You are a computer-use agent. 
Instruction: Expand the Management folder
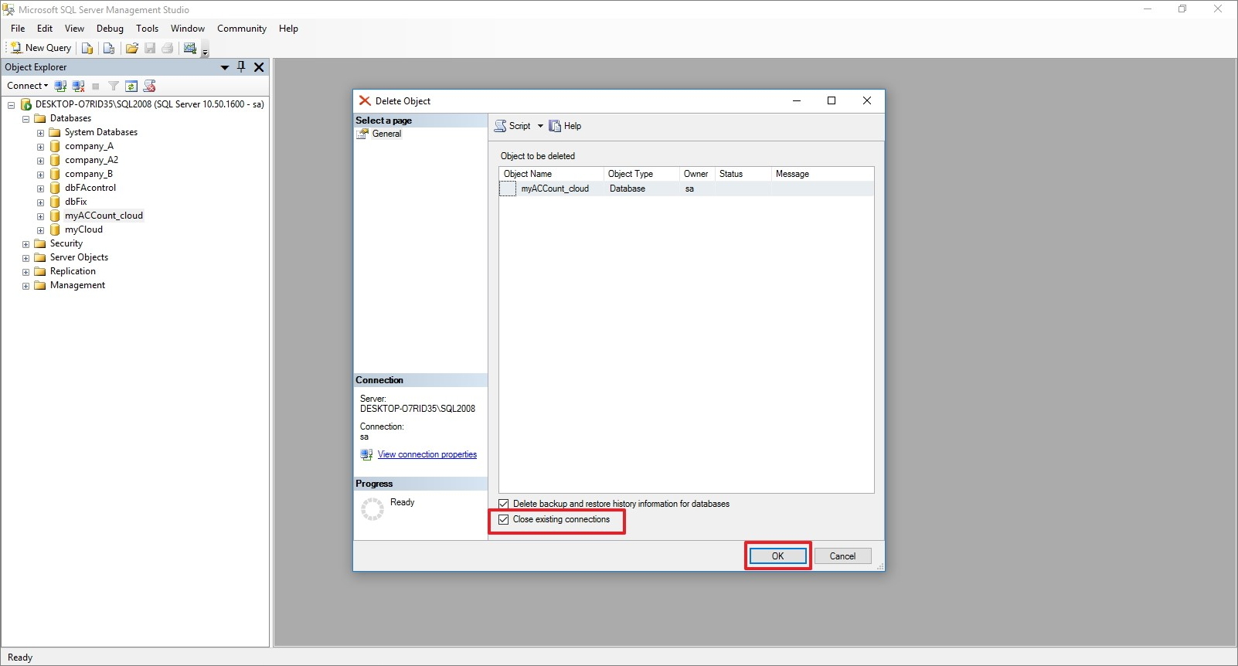[26, 286]
